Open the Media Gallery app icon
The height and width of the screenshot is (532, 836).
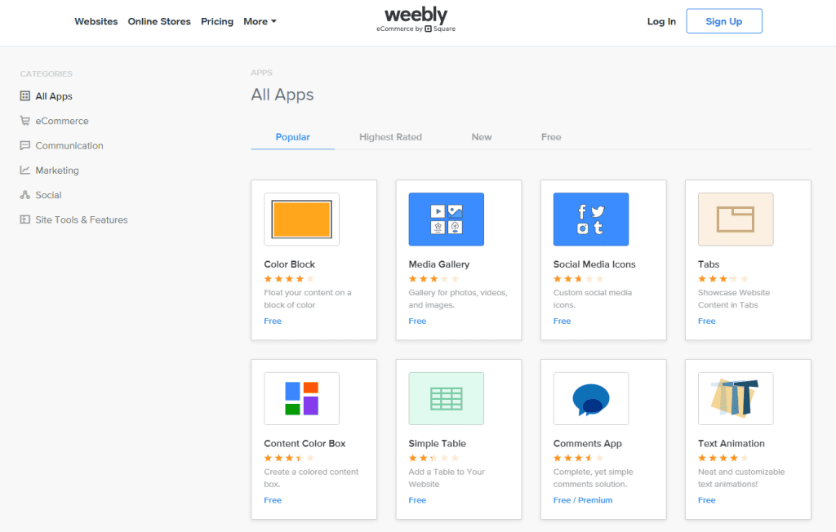pyautogui.click(x=446, y=219)
